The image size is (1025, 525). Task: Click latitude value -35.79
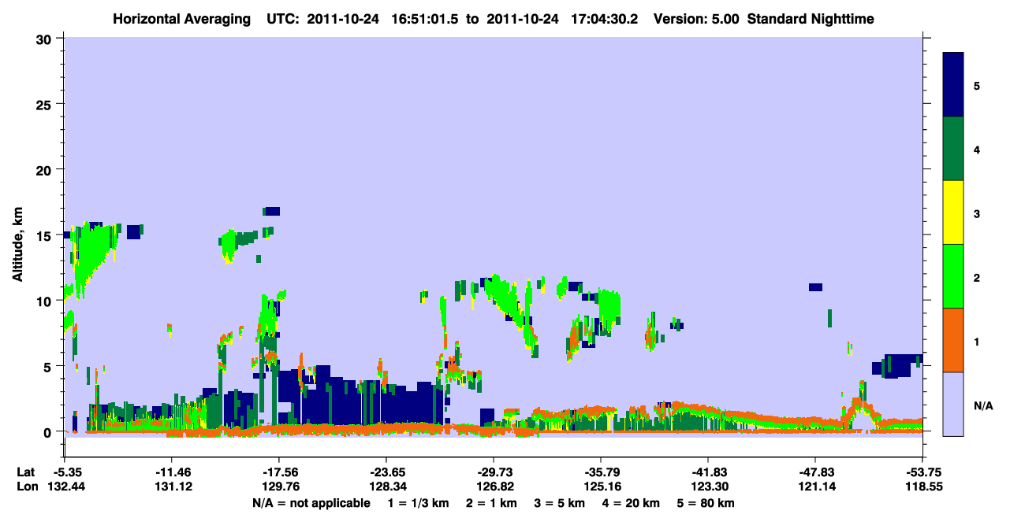point(601,472)
